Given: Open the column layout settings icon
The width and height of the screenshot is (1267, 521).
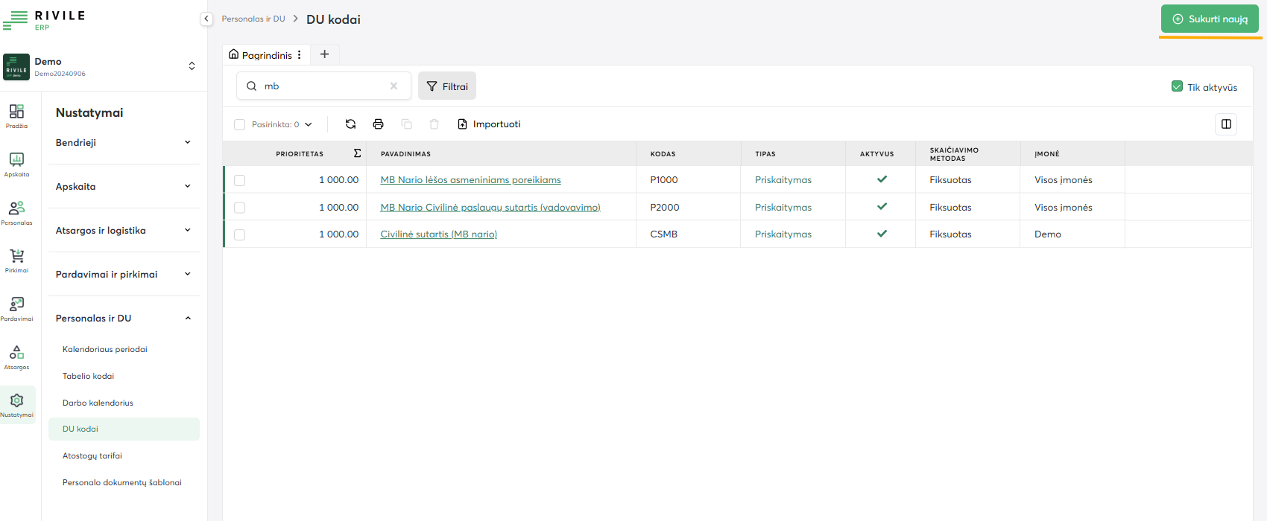Looking at the screenshot, I should point(1226,124).
